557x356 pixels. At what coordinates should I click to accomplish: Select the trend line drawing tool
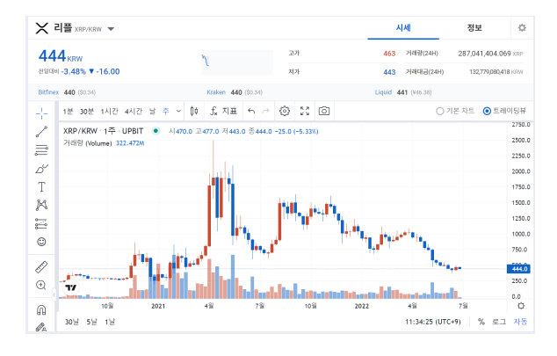tap(41, 132)
